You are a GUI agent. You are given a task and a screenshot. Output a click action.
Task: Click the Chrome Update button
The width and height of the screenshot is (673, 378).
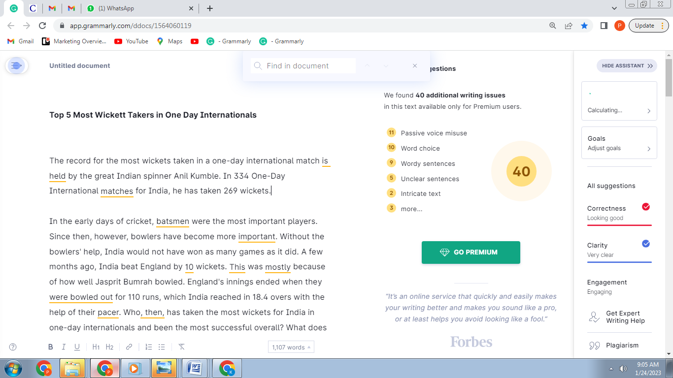point(649,26)
